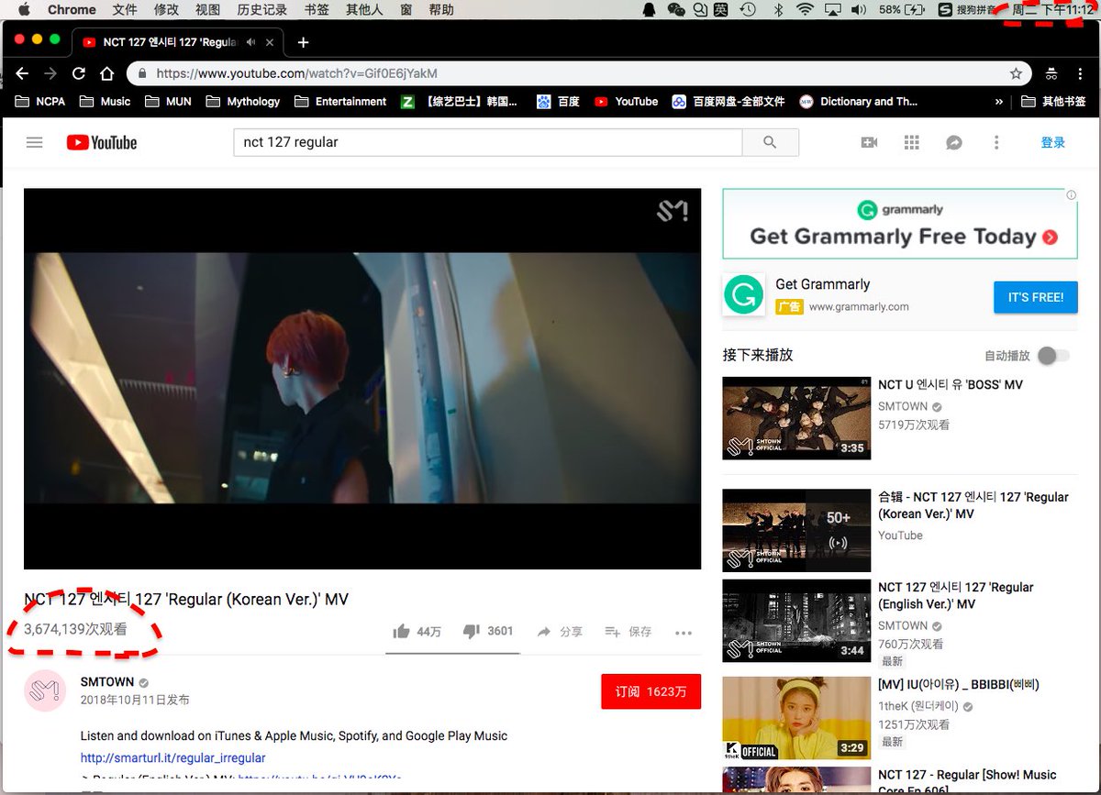The image size is (1101, 795).
Task: Open the 修改 menu
Action: click(167, 10)
